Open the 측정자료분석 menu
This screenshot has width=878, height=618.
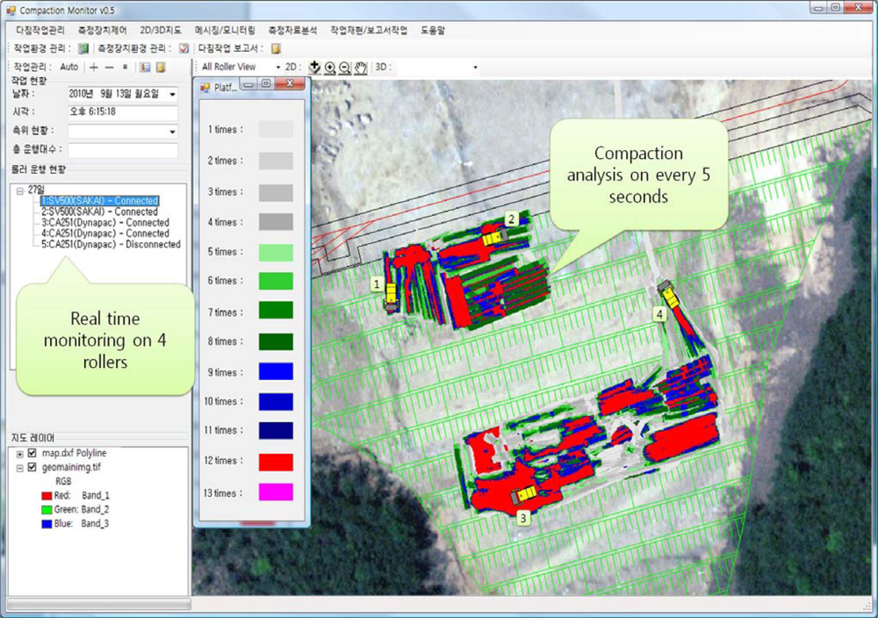pyautogui.click(x=293, y=30)
